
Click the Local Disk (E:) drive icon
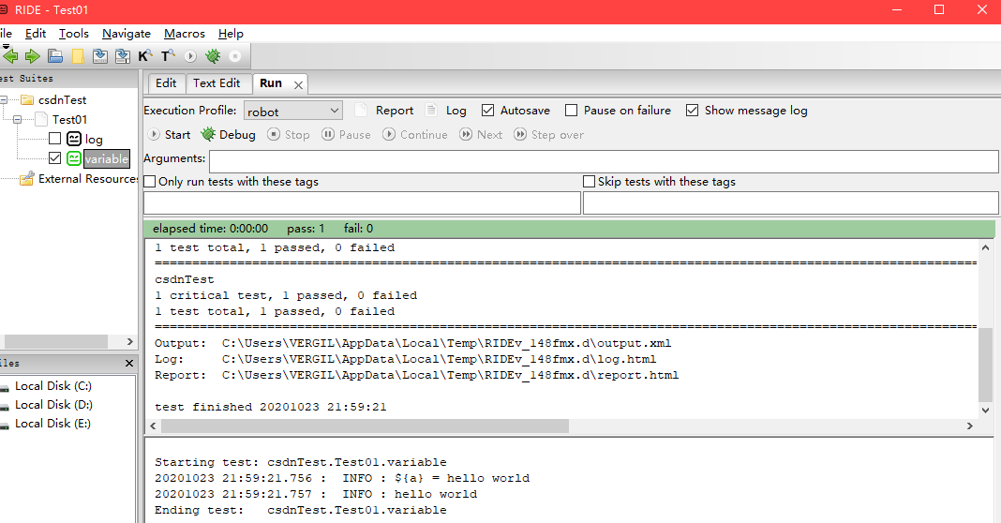pos(5,425)
